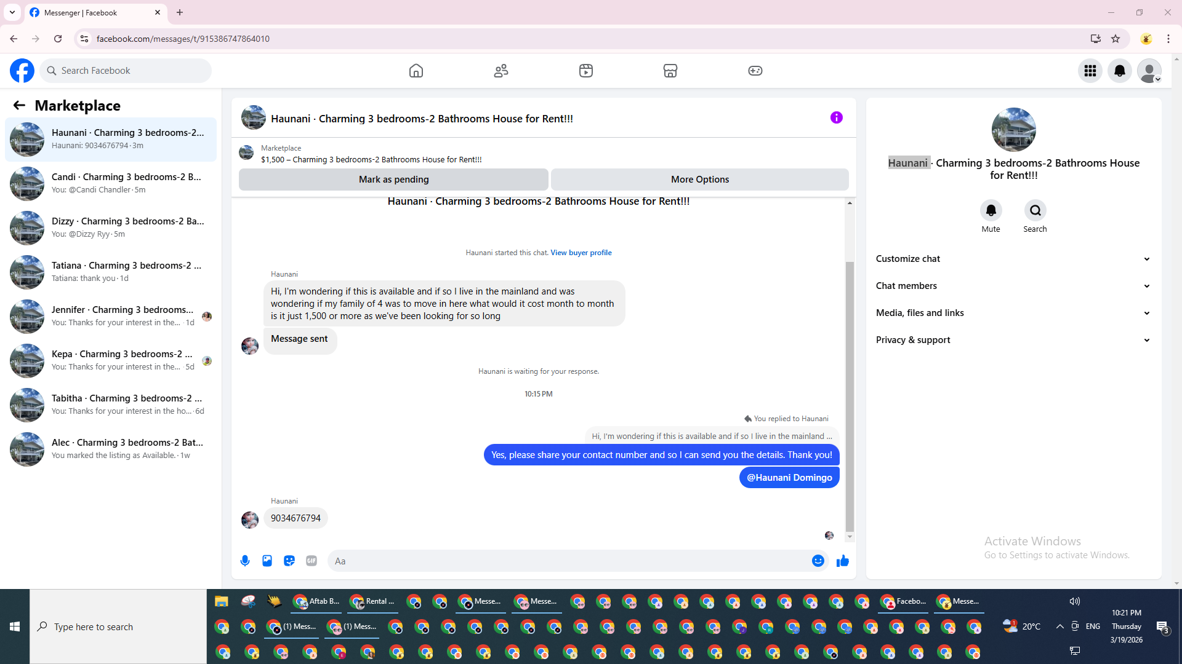Image resolution: width=1182 pixels, height=664 pixels.
Task: Click the voice clip microphone icon
Action: click(245, 561)
